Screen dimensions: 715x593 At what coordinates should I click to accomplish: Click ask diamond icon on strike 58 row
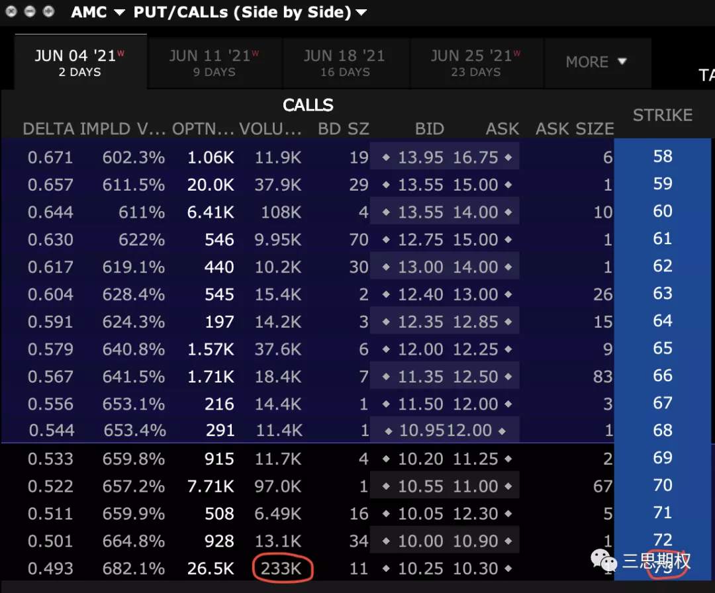508,158
